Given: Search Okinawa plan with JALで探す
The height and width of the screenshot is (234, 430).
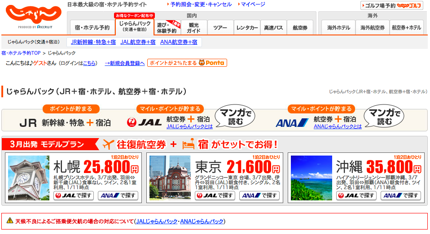Looking at the screenshot, I should tap(356, 195).
